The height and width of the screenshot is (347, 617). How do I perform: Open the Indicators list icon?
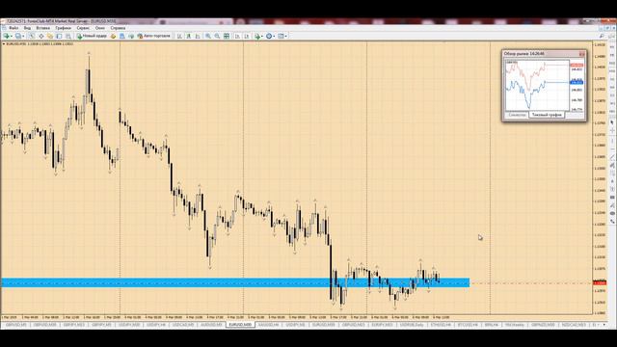[257, 36]
